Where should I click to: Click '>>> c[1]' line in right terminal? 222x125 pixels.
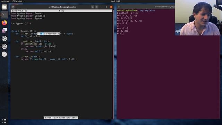point(122,23)
